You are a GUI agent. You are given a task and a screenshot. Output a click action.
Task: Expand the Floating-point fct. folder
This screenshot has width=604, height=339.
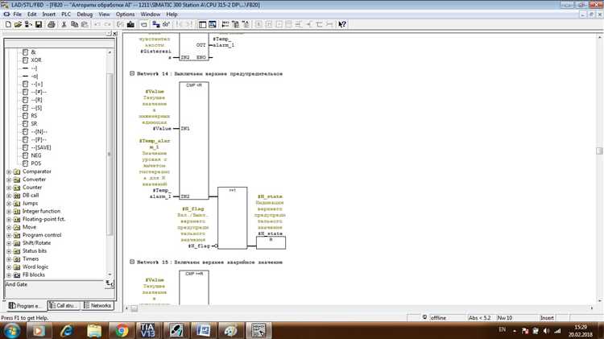coord(9,220)
